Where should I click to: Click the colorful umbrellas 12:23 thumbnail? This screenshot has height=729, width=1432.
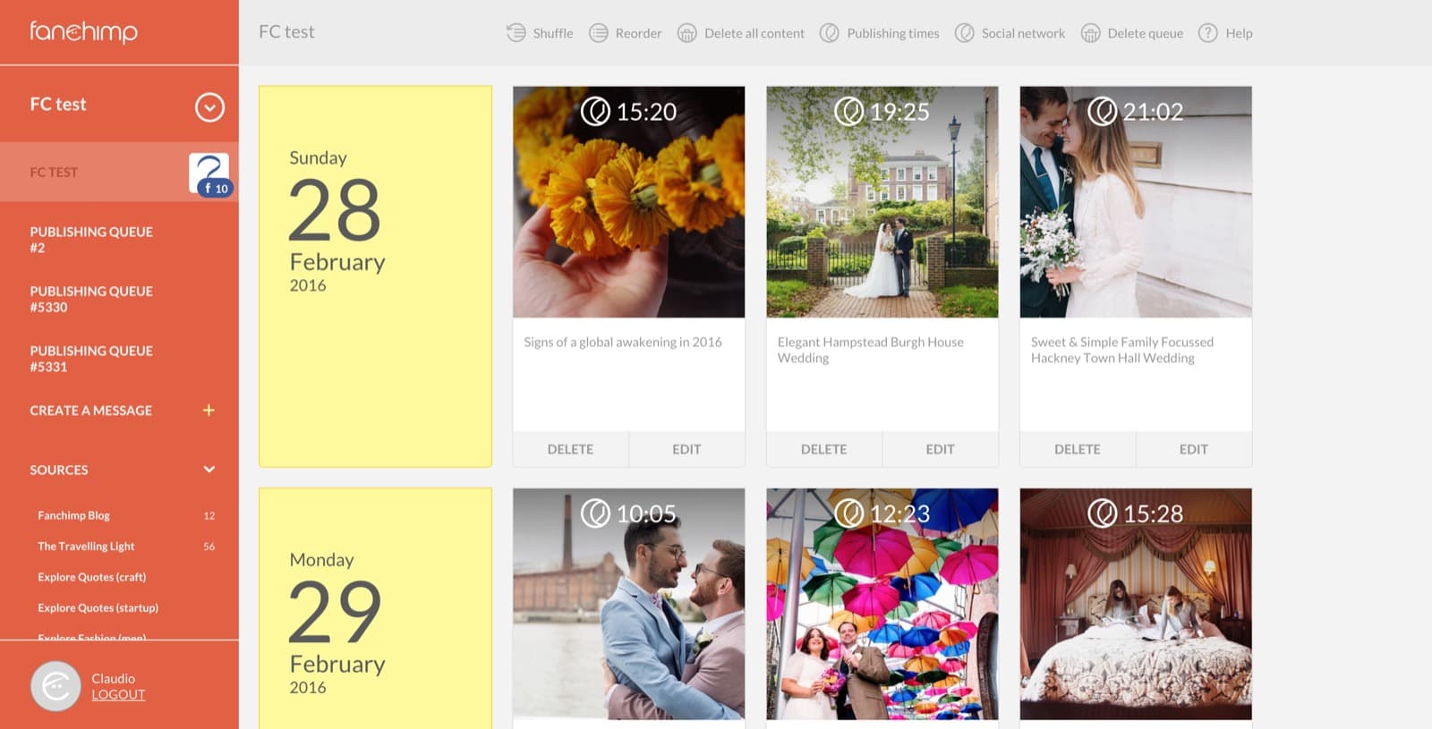[x=882, y=604]
